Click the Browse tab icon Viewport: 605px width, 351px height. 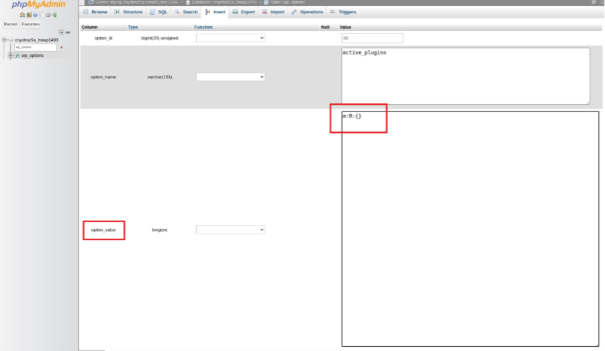pyautogui.click(x=86, y=12)
